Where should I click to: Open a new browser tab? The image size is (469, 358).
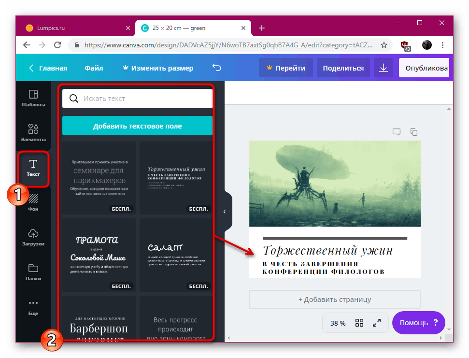(262, 28)
